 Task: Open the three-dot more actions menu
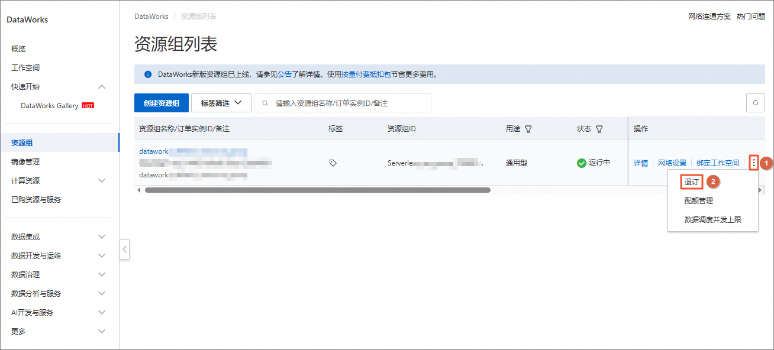pos(754,162)
